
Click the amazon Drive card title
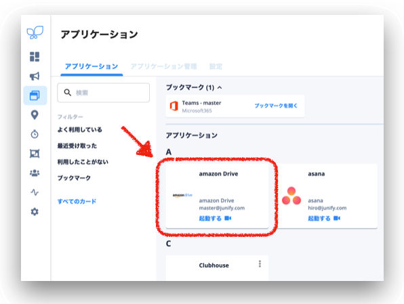click(218, 174)
